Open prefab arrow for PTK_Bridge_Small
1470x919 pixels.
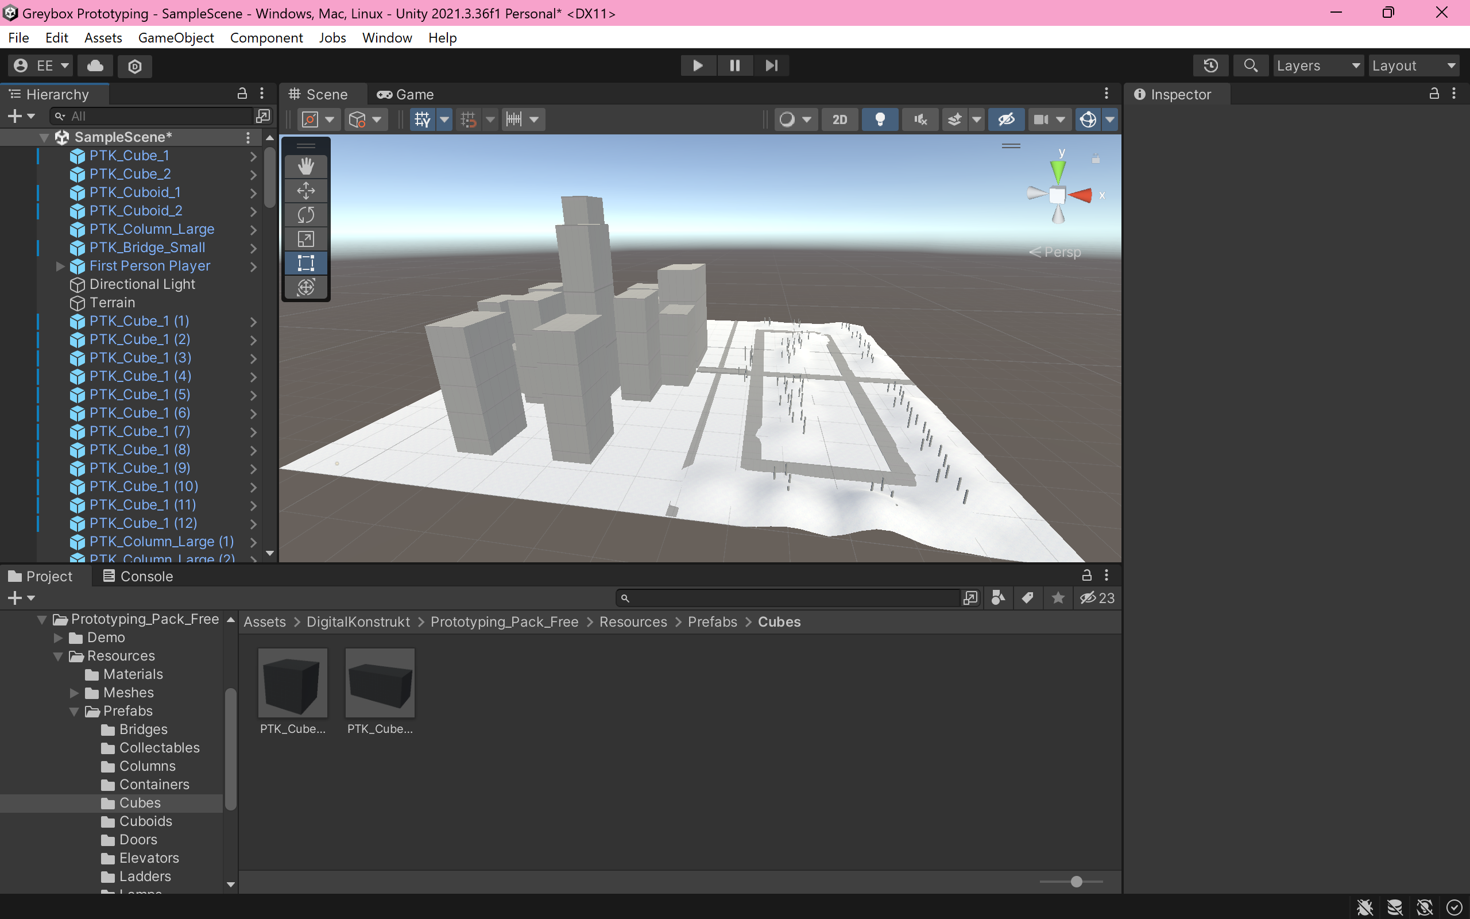(253, 248)
